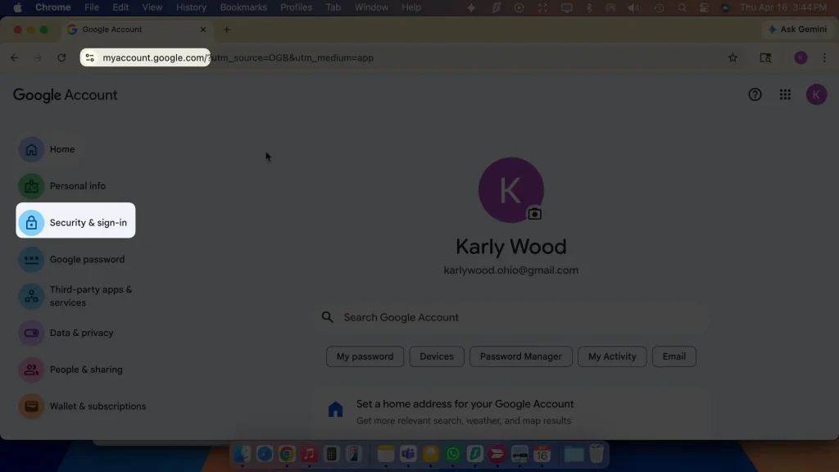This screenshot has width=839, height=472.
Task: Click the Search Google Account field
Action: click(512, 317)
